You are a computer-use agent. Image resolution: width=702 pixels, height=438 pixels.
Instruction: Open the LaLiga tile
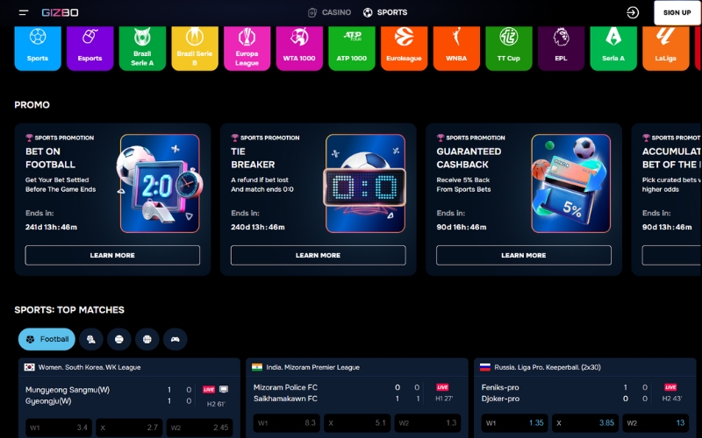pos(666,48)
